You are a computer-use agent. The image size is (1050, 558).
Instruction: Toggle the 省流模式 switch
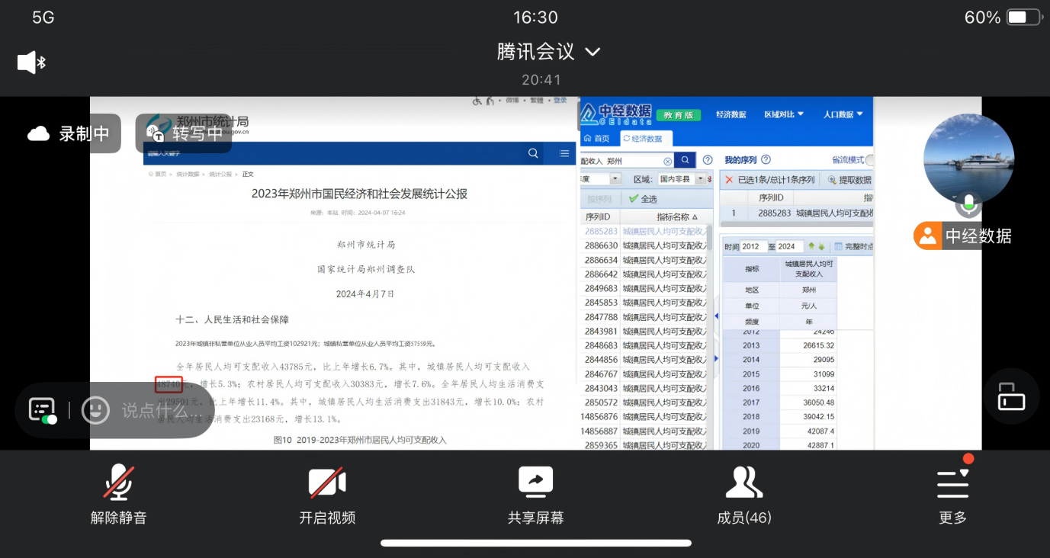(869, 160)
